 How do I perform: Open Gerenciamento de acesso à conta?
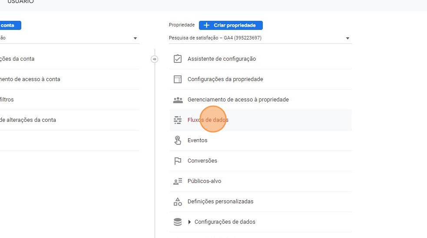[x=30, y=79]
